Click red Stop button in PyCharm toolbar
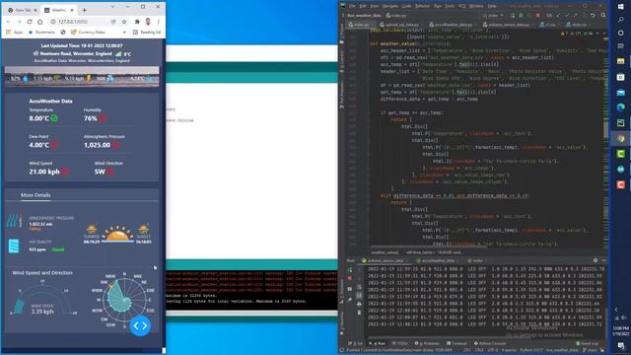The height and width of the screenshot is (355, 631). coord(538,16)
